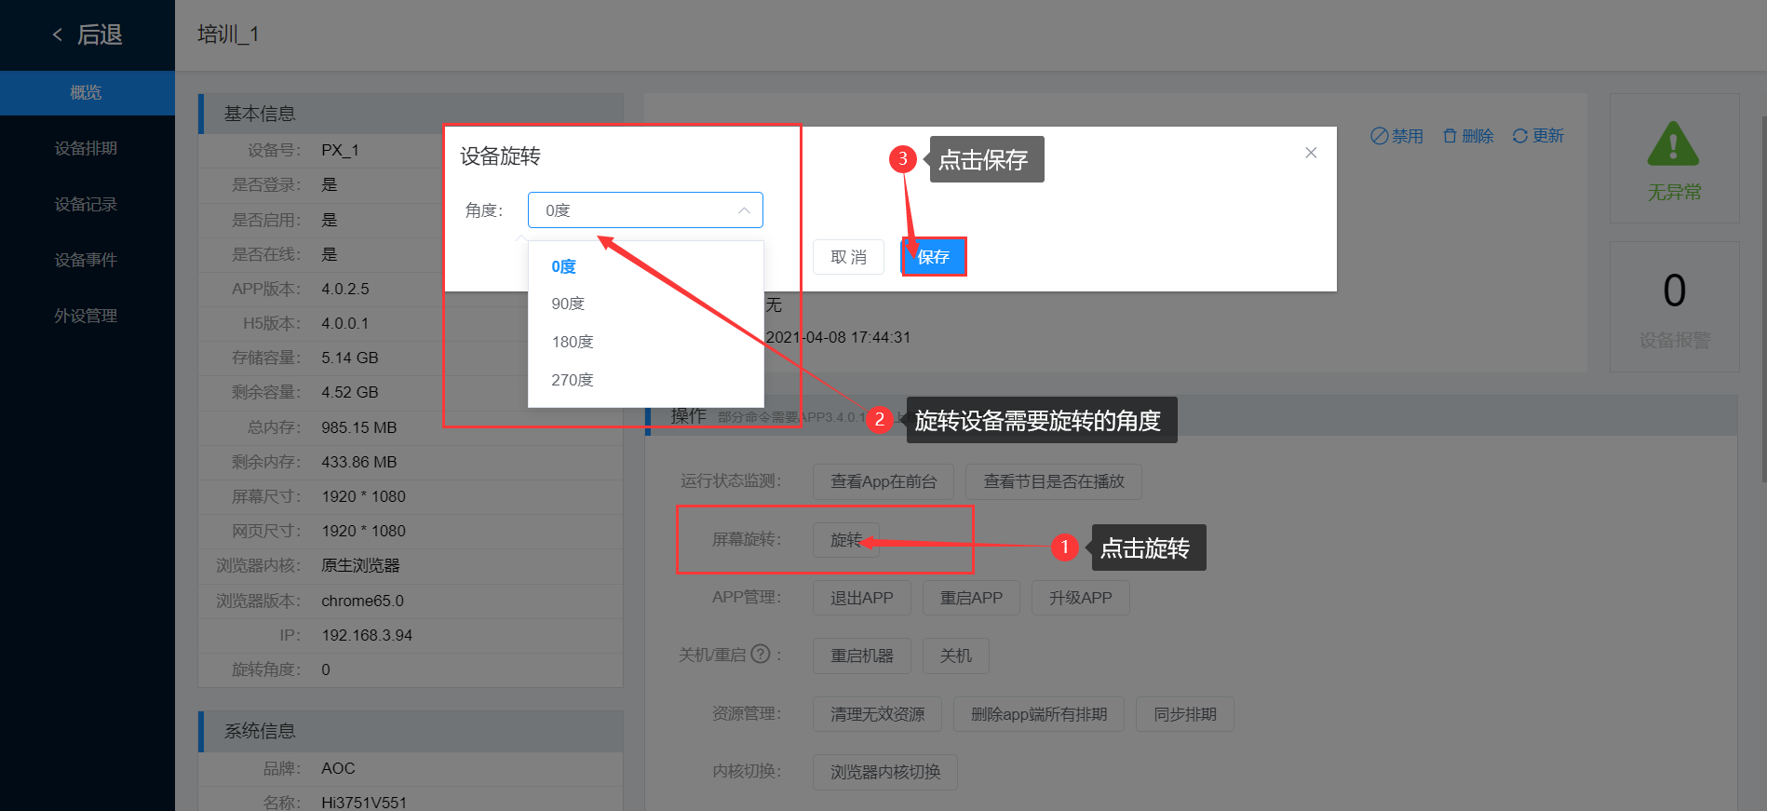Click the 浏览器内核 value 原生浏览器
Image resolution: width=1767 pixels, height=811 pixels.
click(360, 565)
